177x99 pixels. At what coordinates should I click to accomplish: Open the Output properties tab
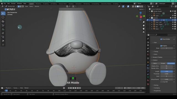tap(148, 45)
